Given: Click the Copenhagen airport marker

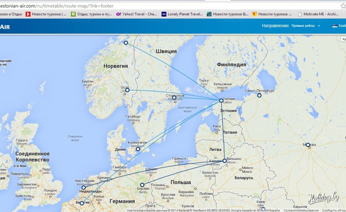Looking at the screenshot, I should [138, 149].
